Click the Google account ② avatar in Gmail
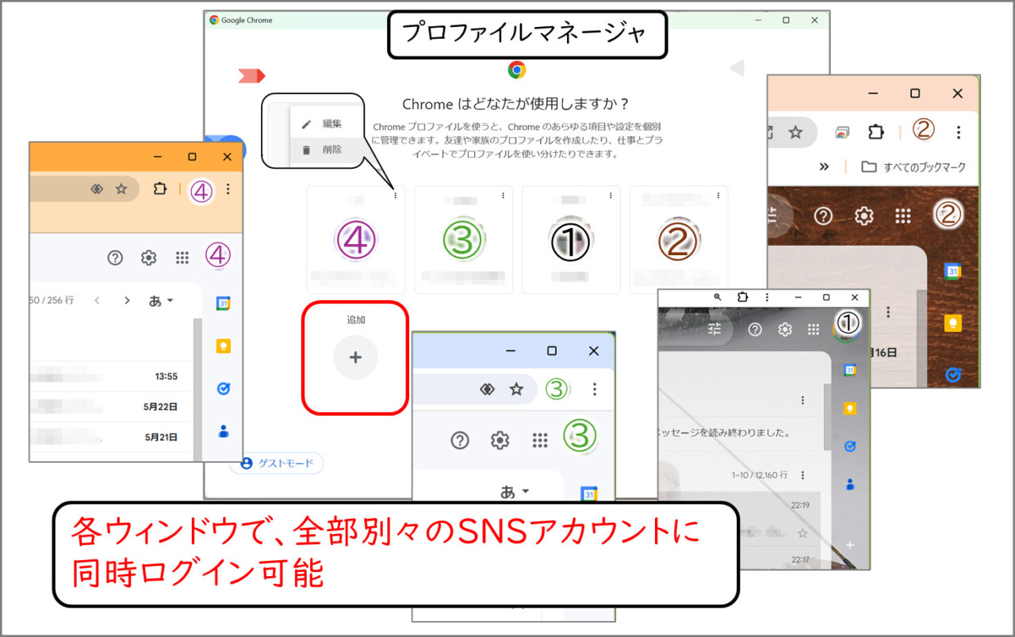The width and height of the screenshot is (1015, 637). [949, 213]
